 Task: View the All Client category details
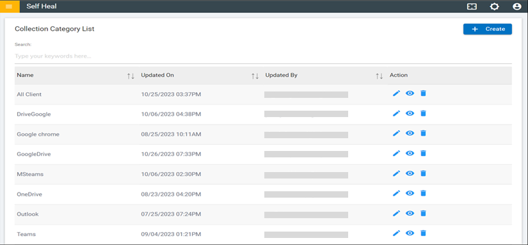[x=410, y=93]
